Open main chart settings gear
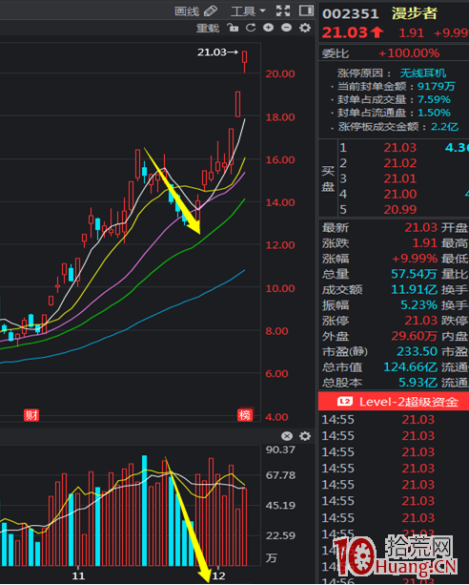This screenshot has height=585, width=469. [305, 28]
